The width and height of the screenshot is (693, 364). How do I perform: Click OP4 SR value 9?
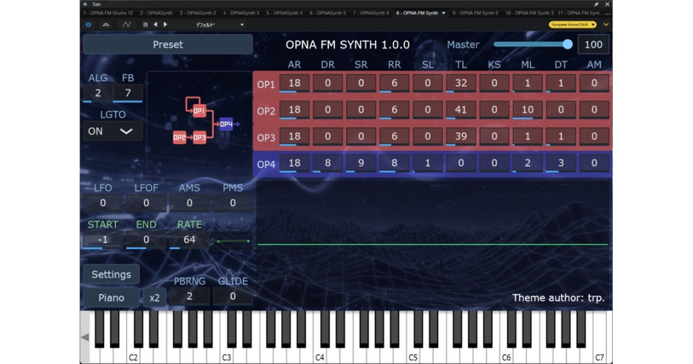tap(361, 163)
